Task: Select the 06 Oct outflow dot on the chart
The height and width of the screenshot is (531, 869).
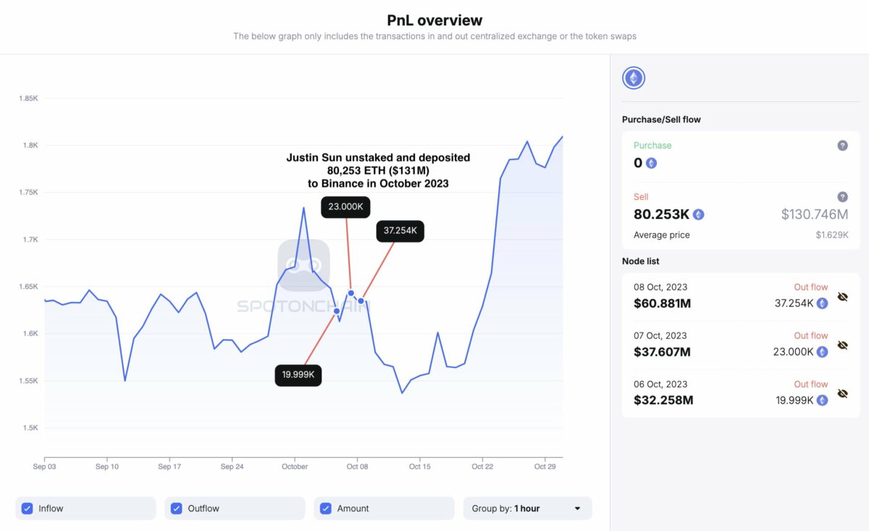Action: click(x=337, y=311)
